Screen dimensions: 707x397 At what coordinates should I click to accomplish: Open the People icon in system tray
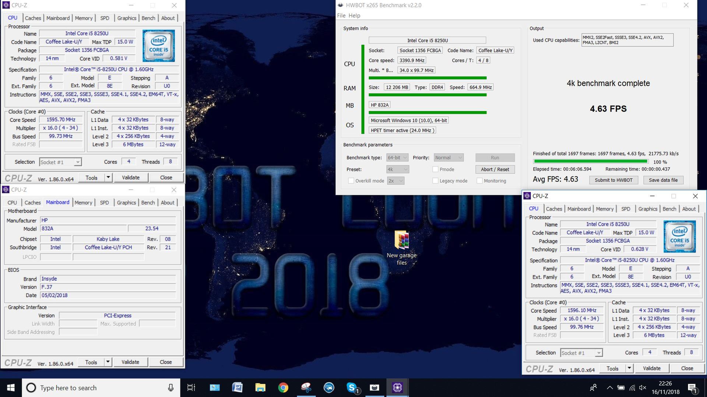tap(594, 388)
